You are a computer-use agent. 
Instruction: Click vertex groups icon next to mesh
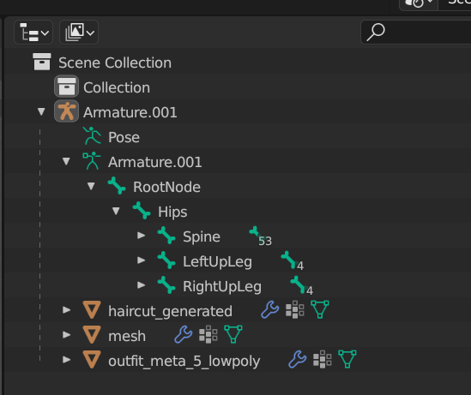[x=208, y=334]
